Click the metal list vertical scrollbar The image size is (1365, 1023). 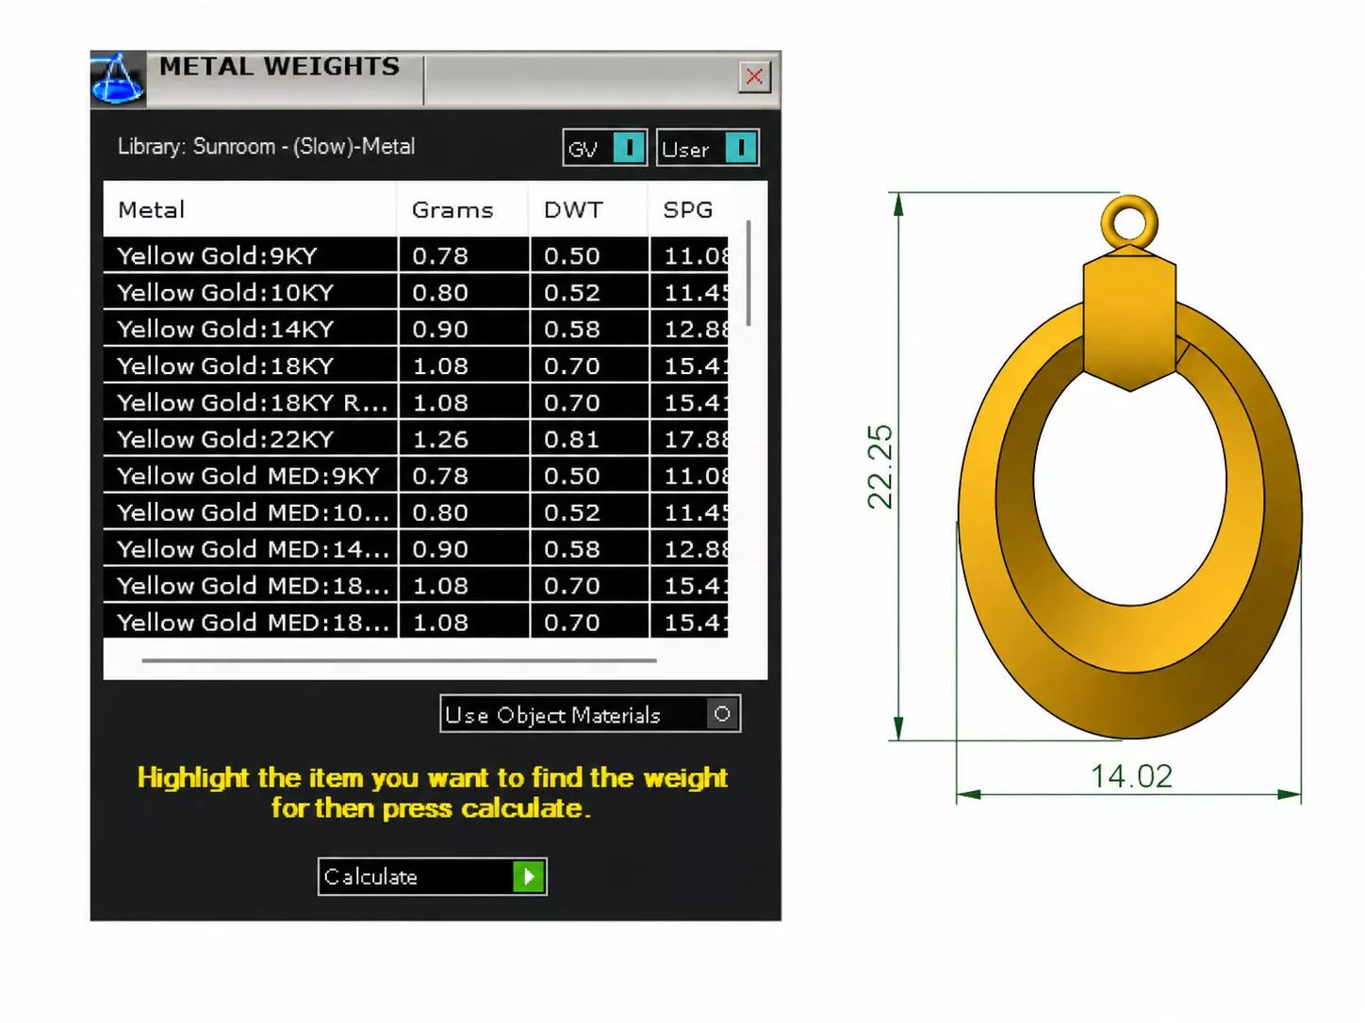coord(748,273)
